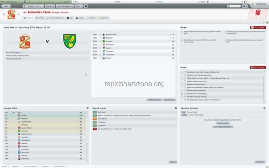The height and width of the screenshot is (168, 269).
Task: Go to next manager using right header arrow
Action: coord(18,14)
